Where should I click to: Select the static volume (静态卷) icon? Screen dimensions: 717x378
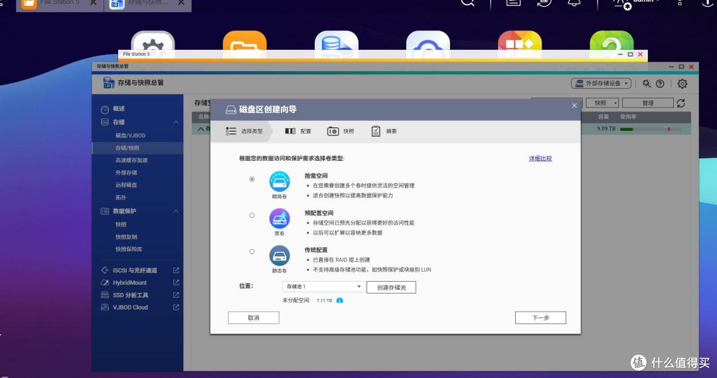[x=279, y=256]
